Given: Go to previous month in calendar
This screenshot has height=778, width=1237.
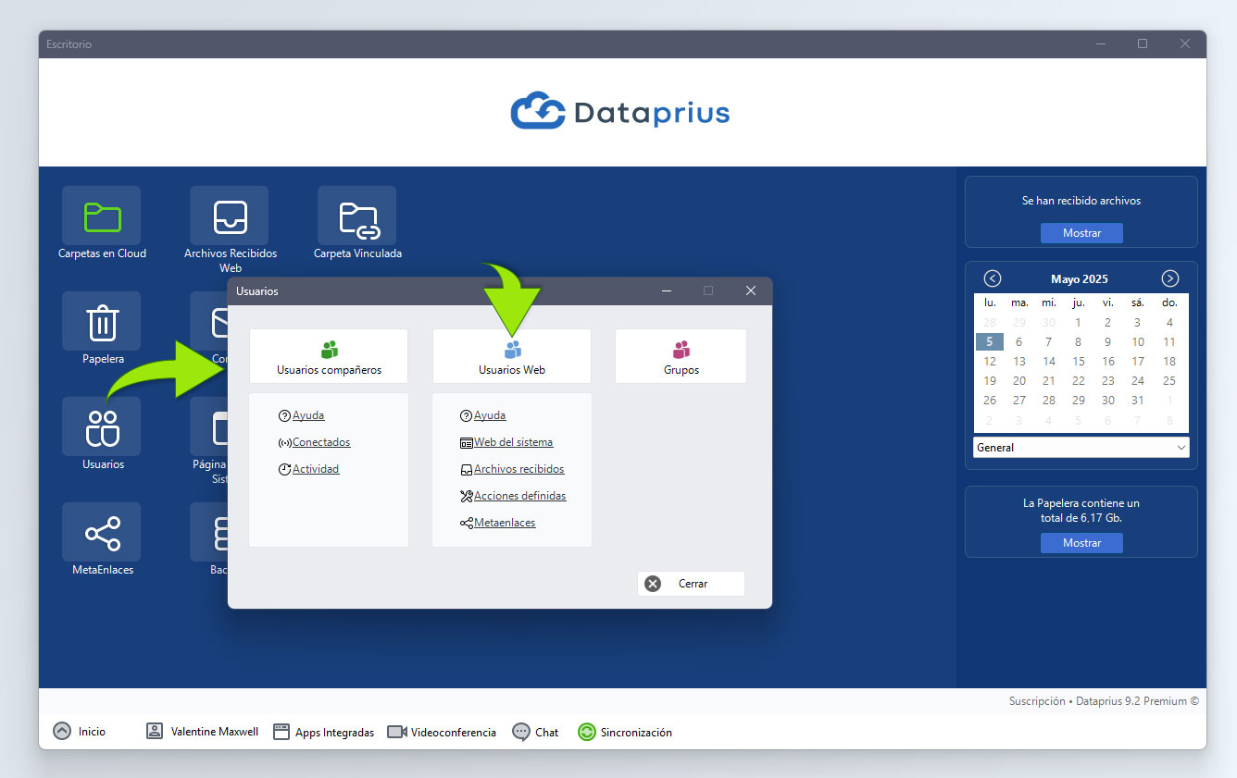Looking at the screenshot, I should pyautogui.click(x=993, y=278).
